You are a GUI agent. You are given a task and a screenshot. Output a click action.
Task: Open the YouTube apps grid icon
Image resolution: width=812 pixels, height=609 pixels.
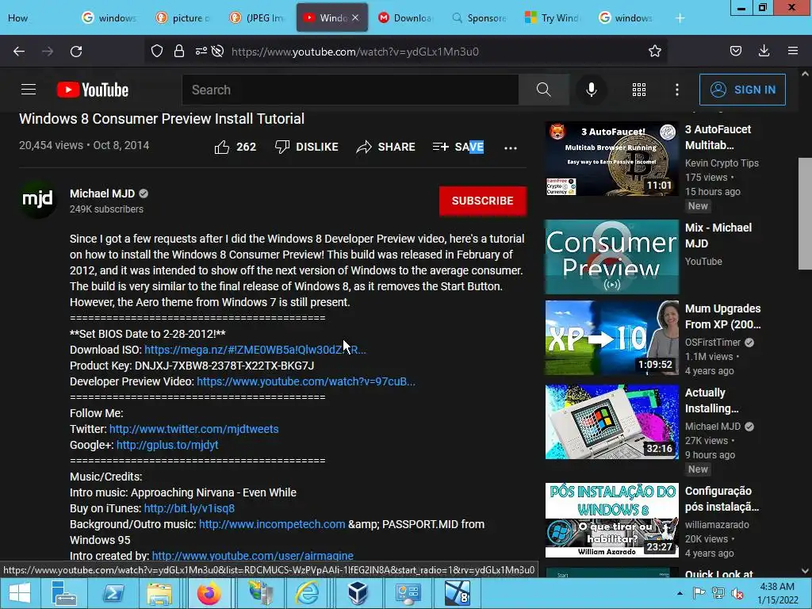[x=639, y=90]
